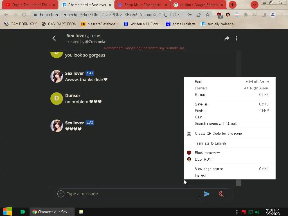
Task: Open the @Crustonia creator profile link
Action: click(95, 42)
